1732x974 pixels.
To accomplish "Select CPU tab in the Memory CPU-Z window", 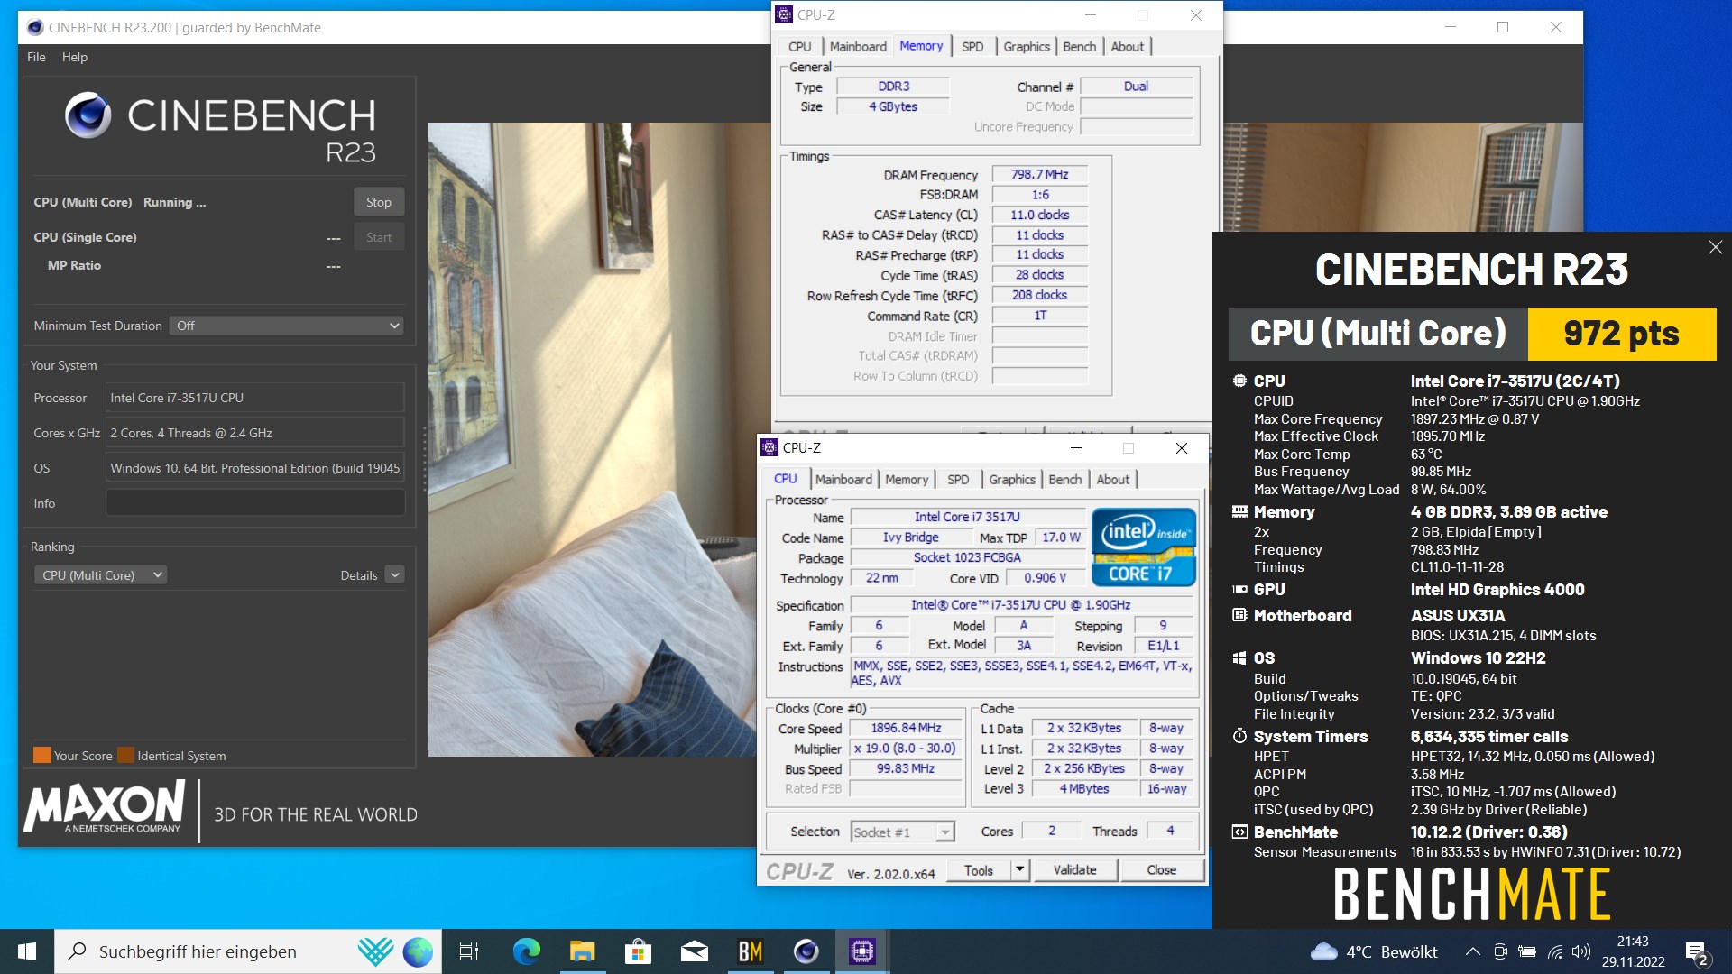I will click(x=799, y=46).
